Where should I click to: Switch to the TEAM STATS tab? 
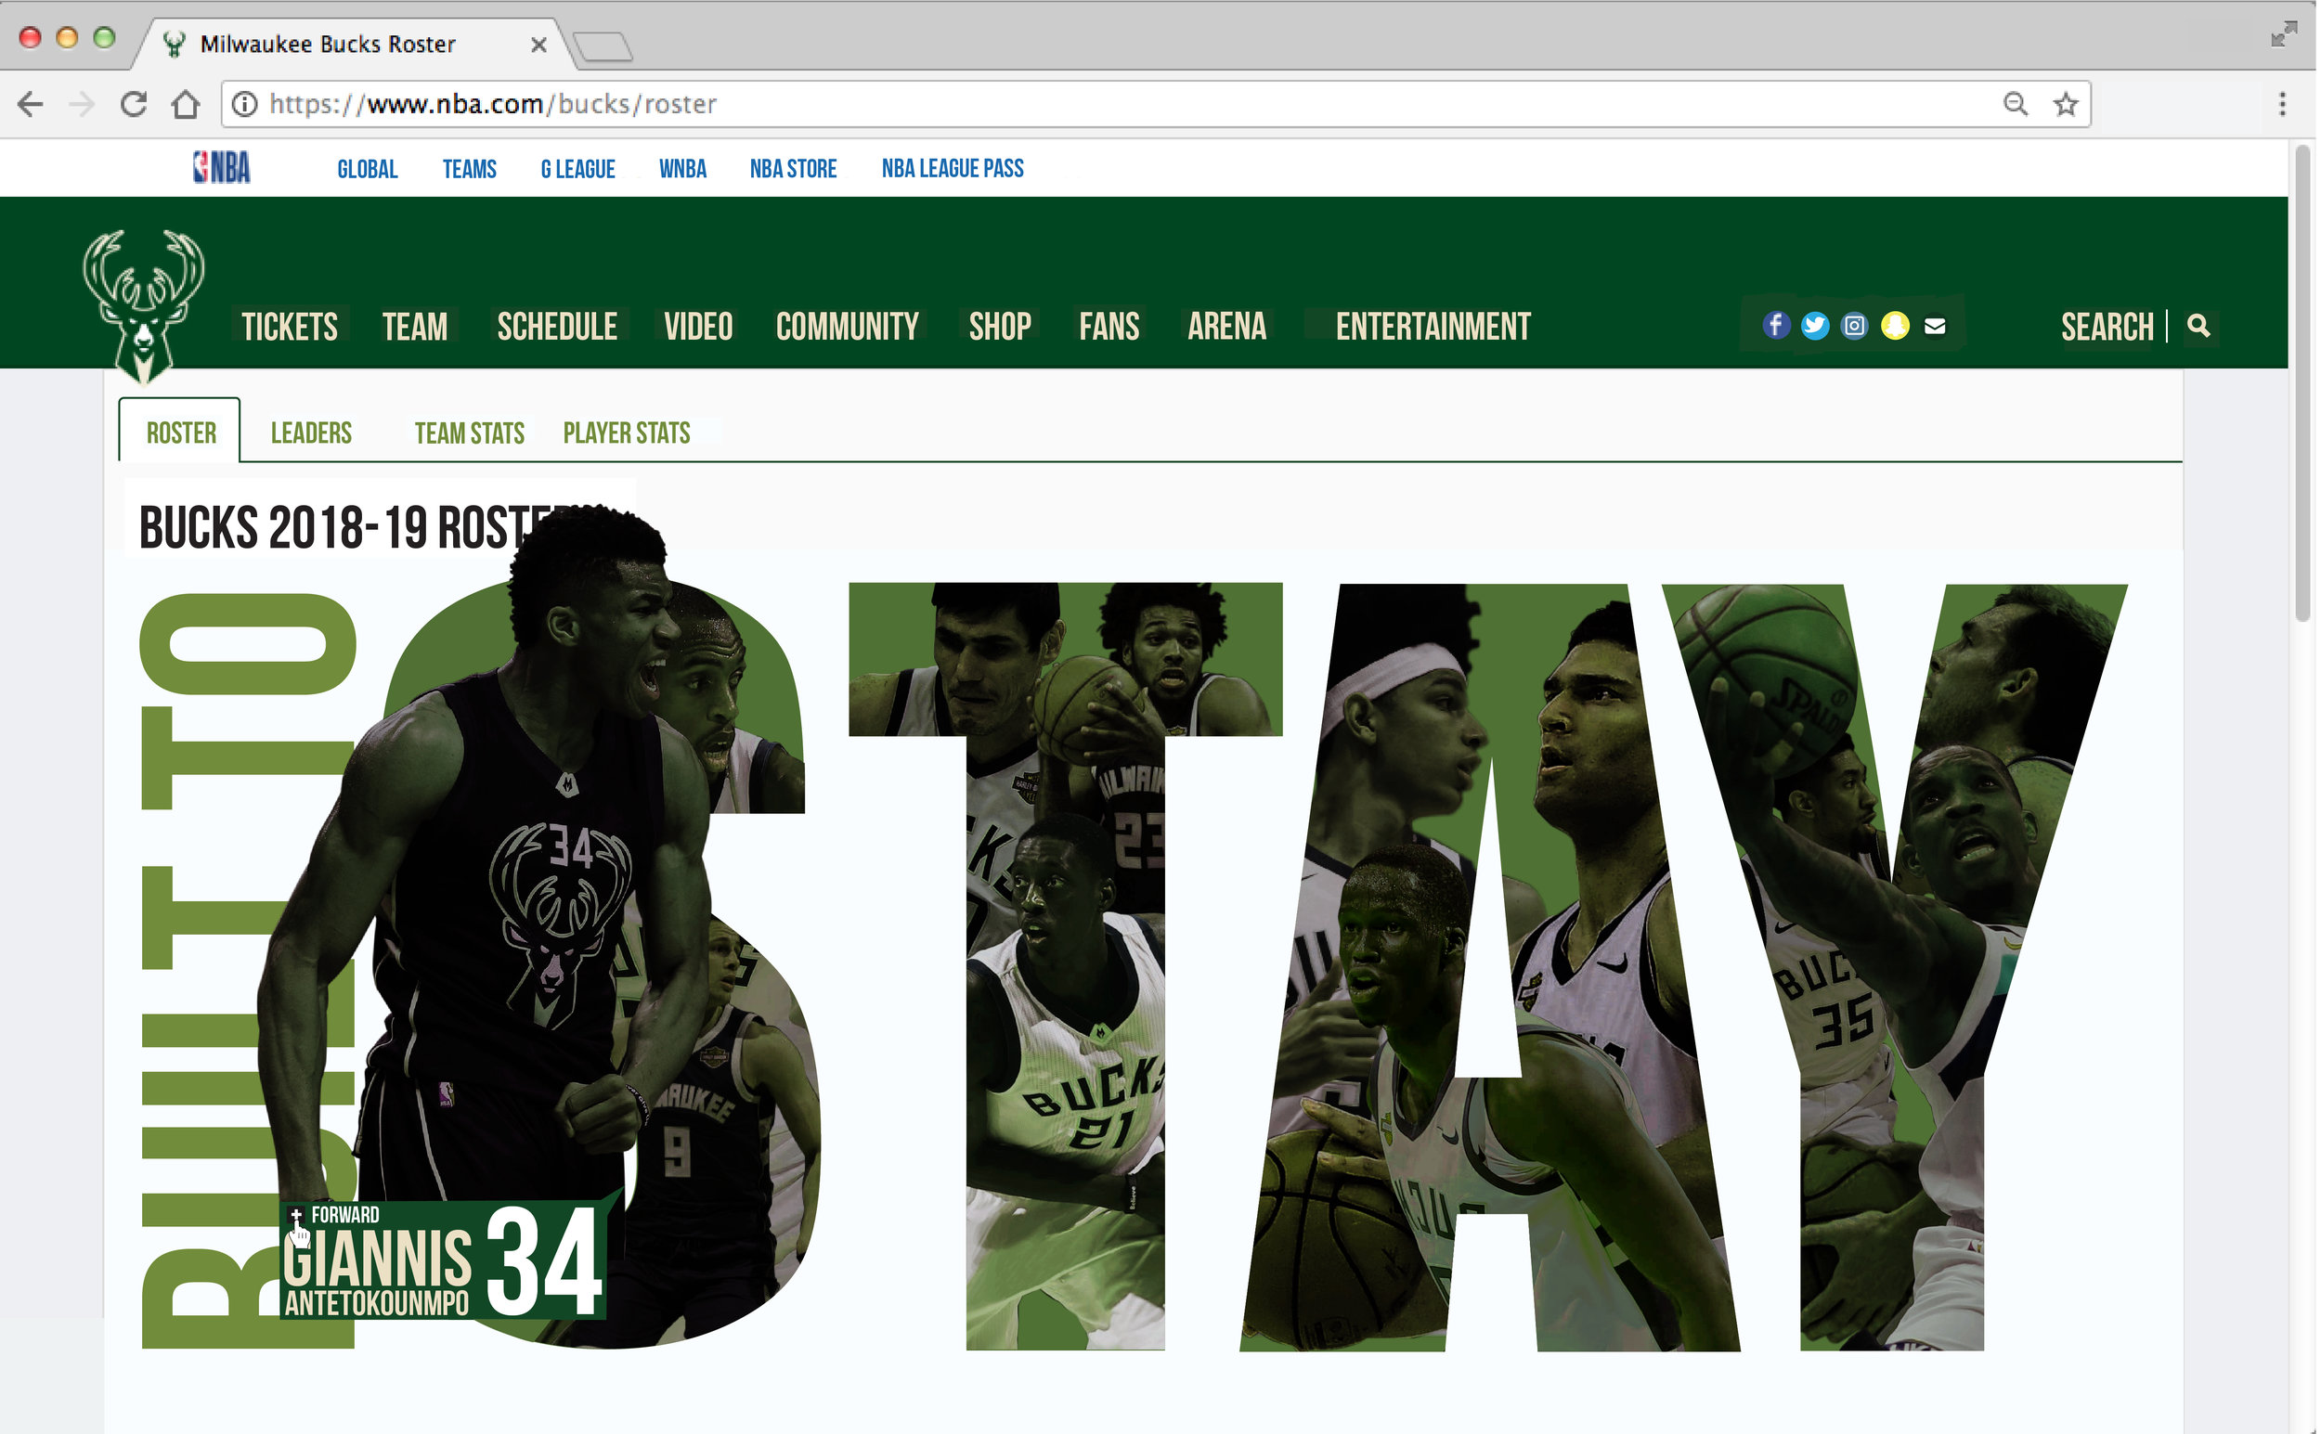470,433
